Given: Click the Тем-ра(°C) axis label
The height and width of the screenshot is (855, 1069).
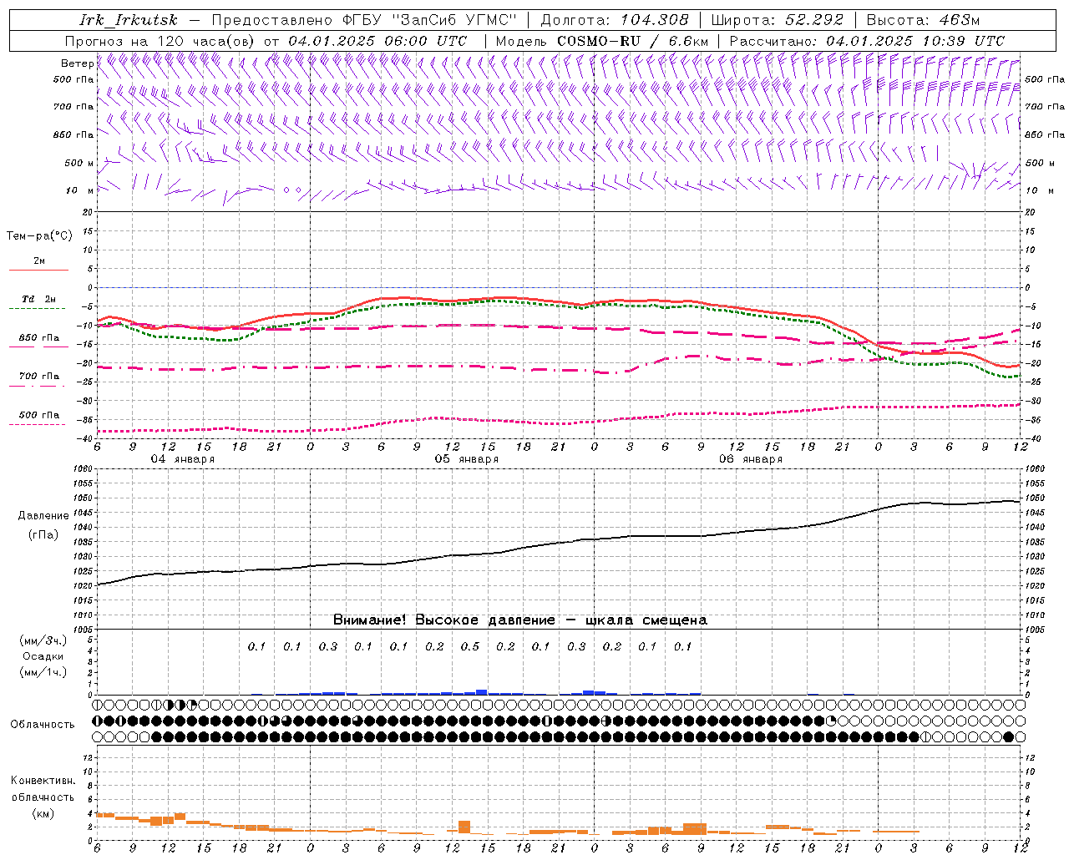Looking at the screenshot, I should click(x=39, y=236).
